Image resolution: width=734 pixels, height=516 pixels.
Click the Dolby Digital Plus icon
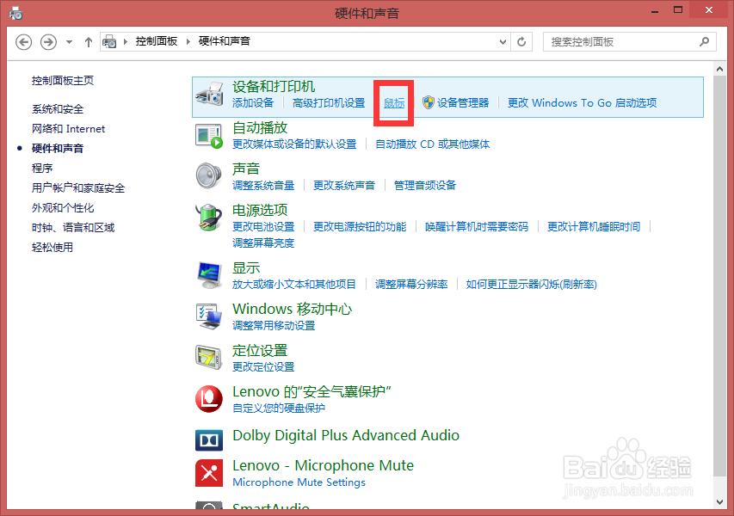pyautogui.click(x=209, y=439)
